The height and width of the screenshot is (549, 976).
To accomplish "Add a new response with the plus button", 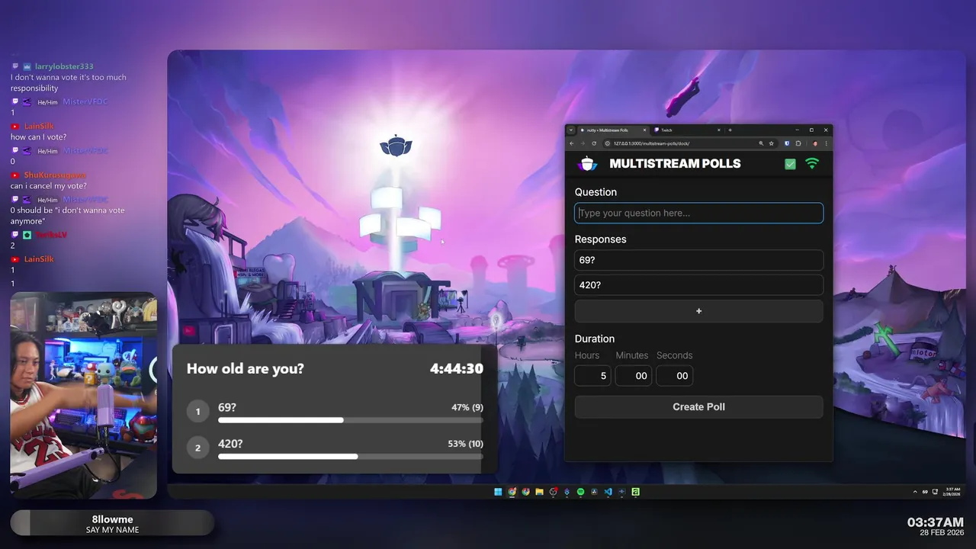I will pos(698,311).
